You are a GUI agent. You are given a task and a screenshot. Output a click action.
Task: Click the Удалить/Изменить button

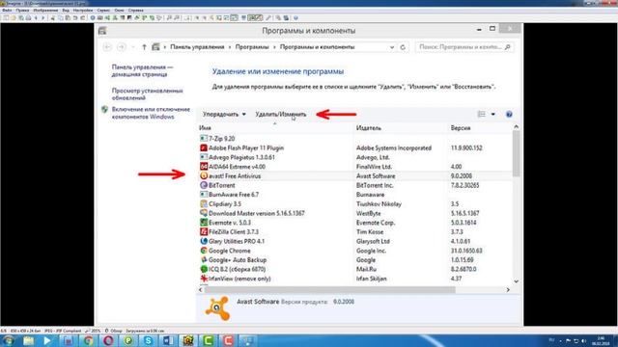[281, 114]
